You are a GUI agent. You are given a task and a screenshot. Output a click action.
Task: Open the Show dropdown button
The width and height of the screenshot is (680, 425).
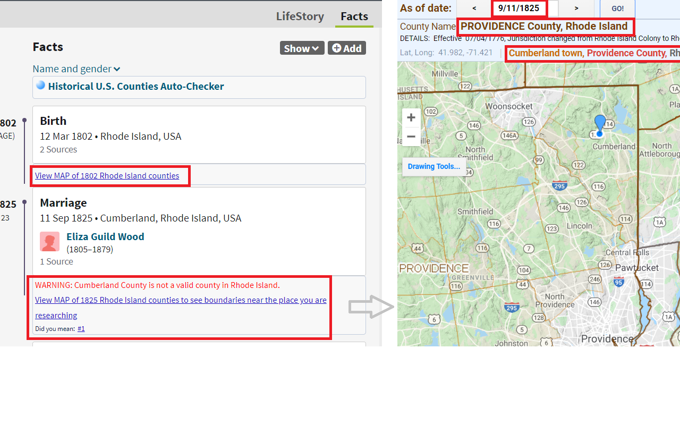pos(302,48)
